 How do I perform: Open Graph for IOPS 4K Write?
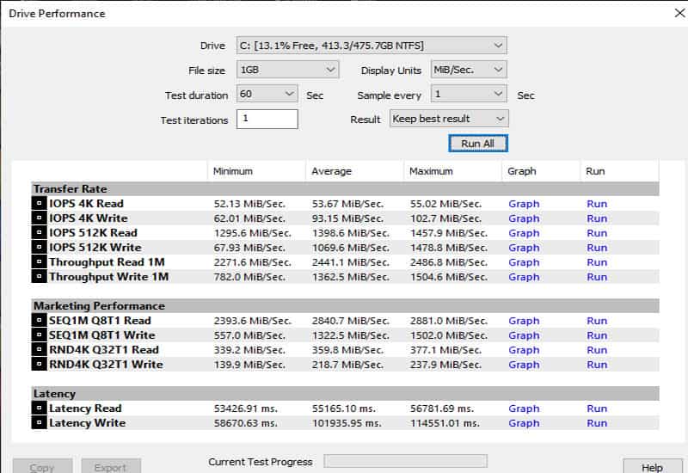524,218
